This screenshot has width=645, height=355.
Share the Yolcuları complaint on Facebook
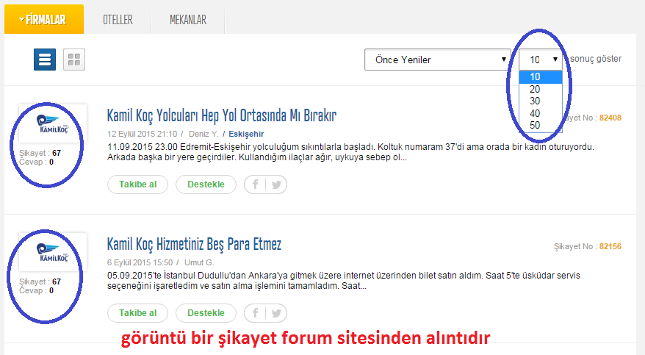click(255, 184)
